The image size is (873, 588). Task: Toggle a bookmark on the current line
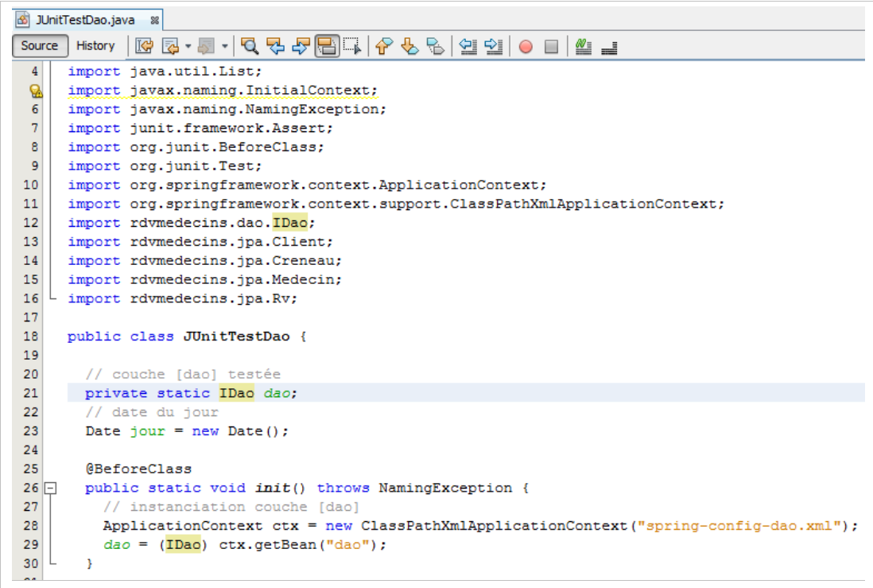point(436,46)
